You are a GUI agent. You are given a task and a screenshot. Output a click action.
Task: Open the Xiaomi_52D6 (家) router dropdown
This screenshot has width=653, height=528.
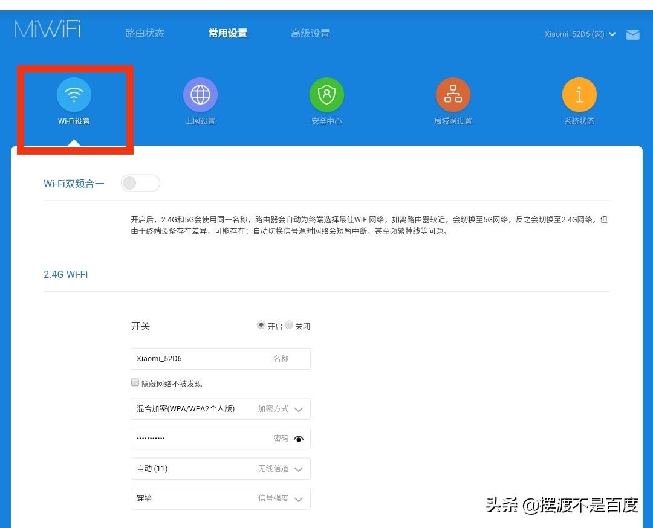coord(580,34)
